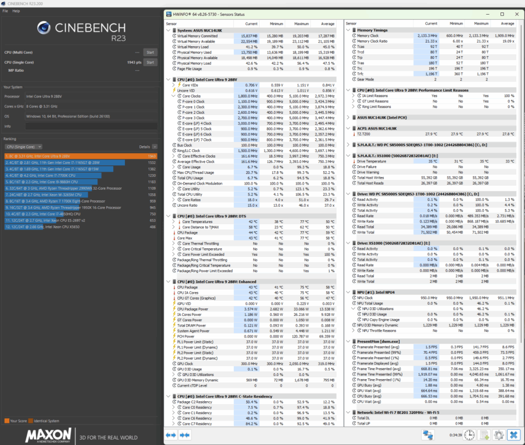This screenshot has width=525, height=445.
Task: Select the P-core 0 Clock row
Action: click(x=254, y=102)
